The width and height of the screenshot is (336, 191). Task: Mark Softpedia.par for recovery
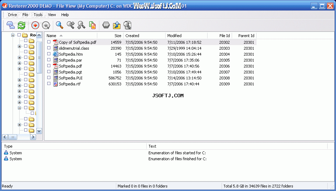coord(49,60)
